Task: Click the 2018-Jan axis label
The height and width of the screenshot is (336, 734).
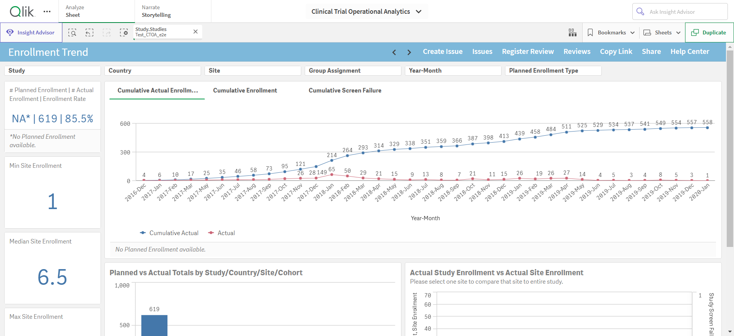Action: pos(324,192)
